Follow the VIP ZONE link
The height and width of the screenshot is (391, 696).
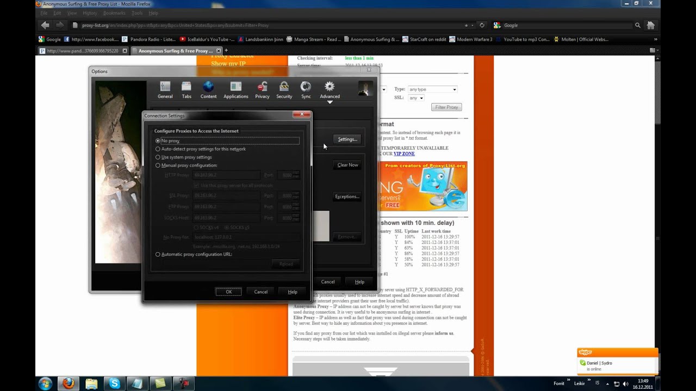[404, 154]
